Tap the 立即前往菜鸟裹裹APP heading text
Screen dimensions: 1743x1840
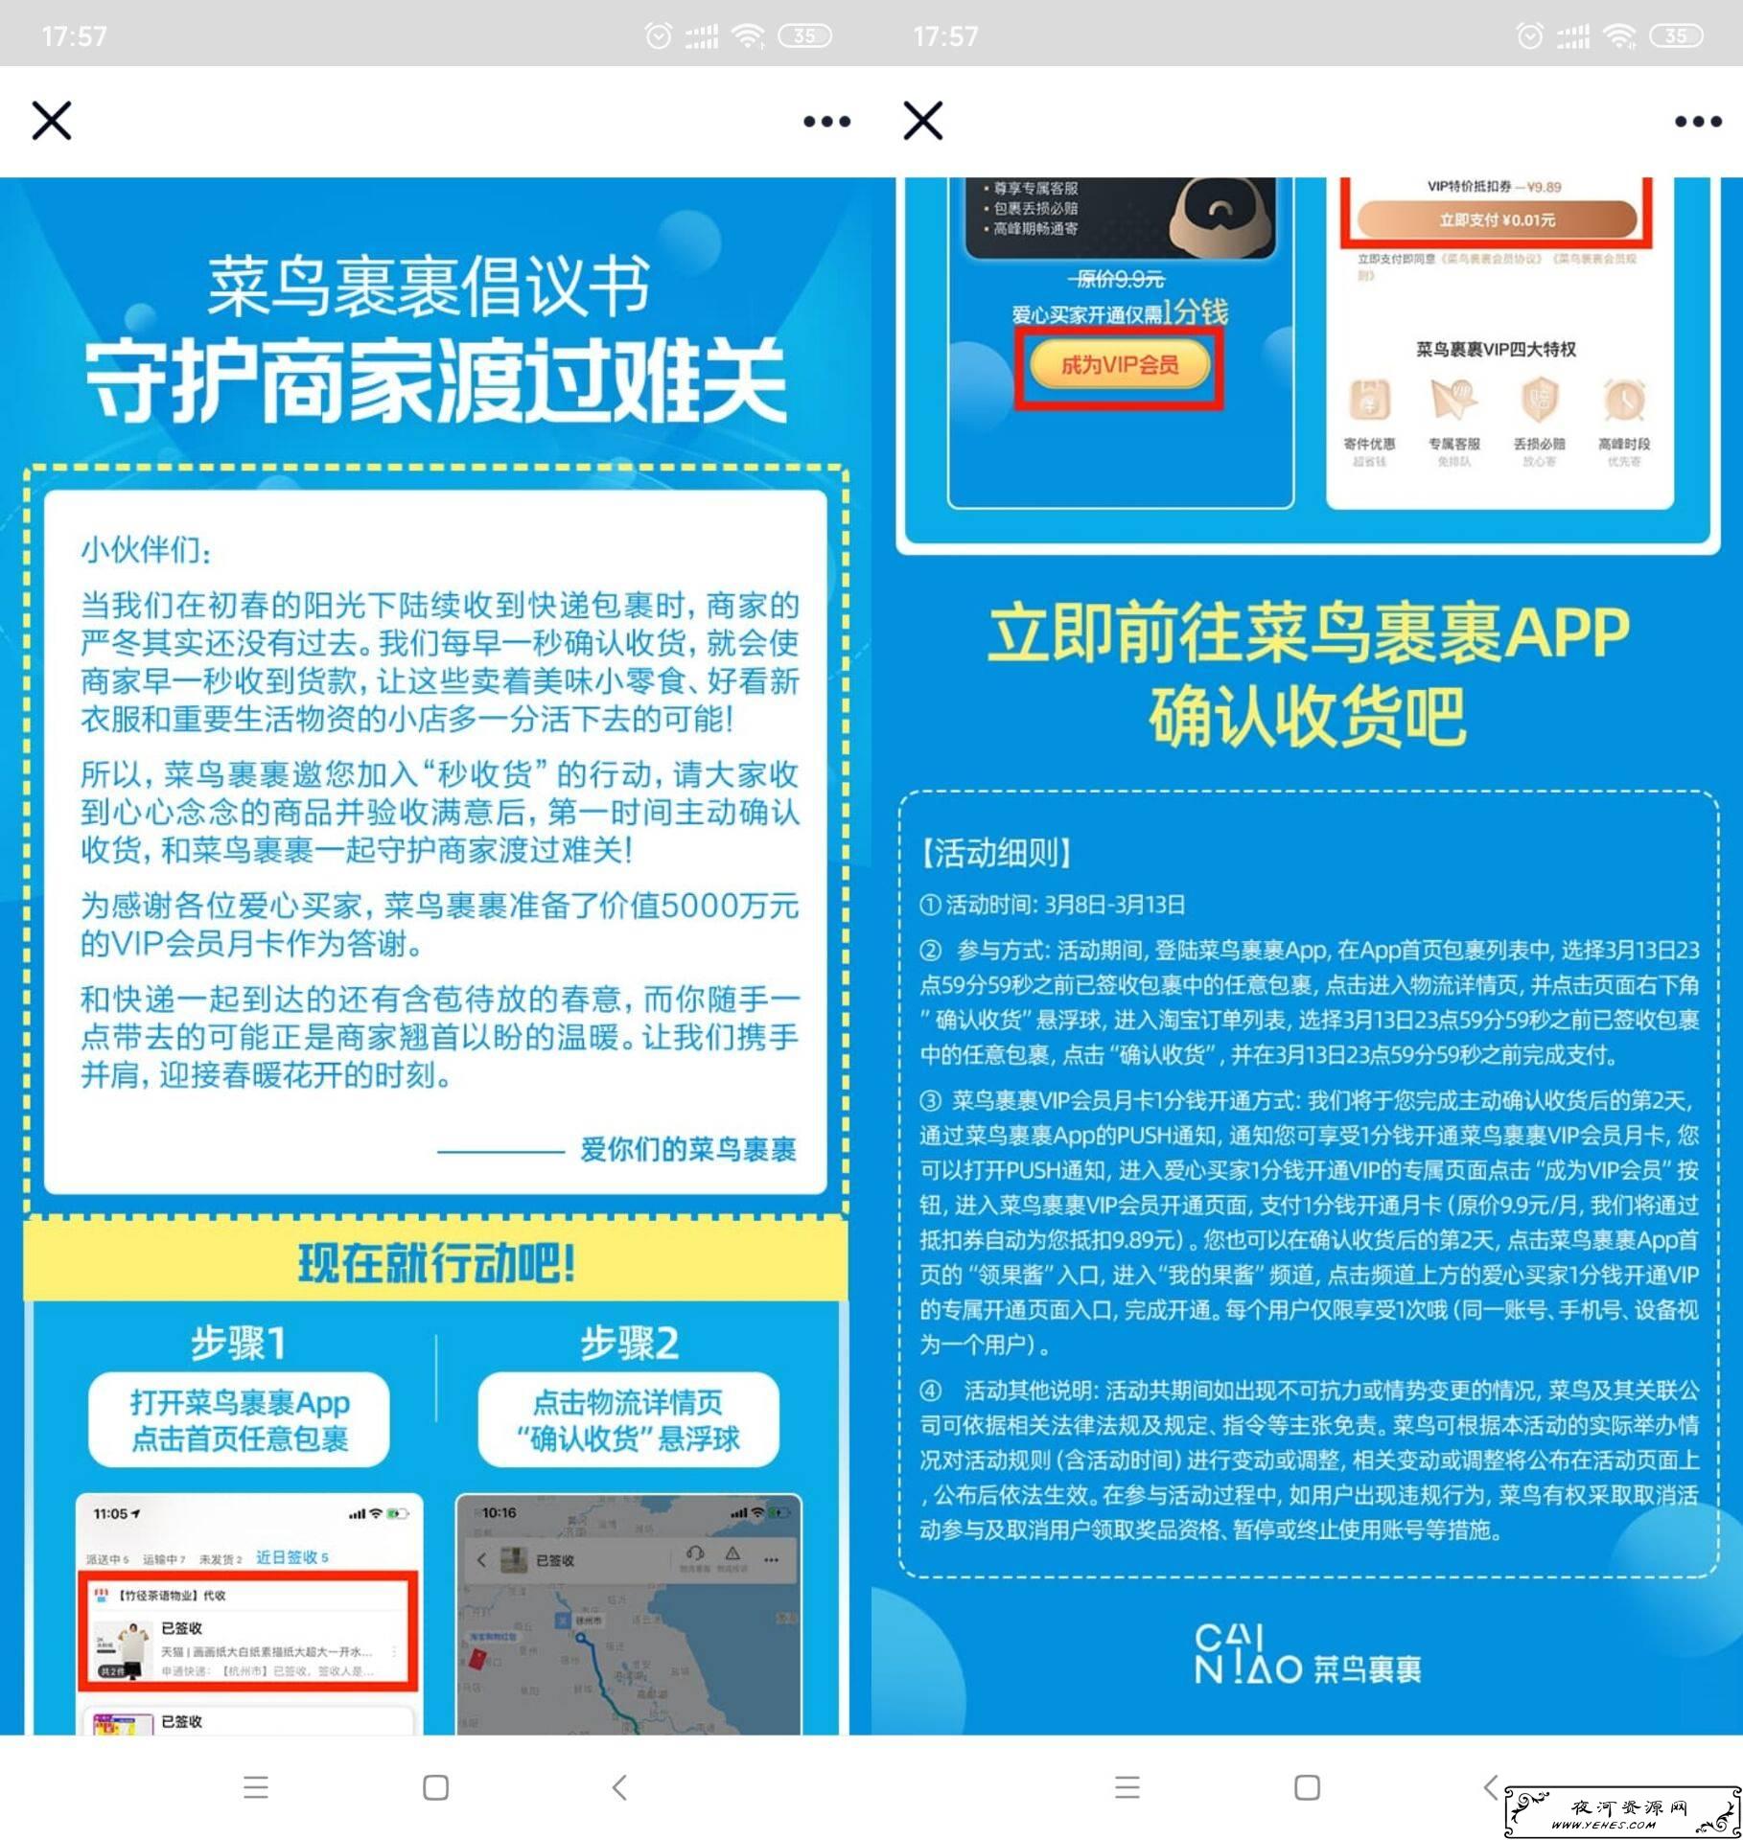(x=1309, y=633)
